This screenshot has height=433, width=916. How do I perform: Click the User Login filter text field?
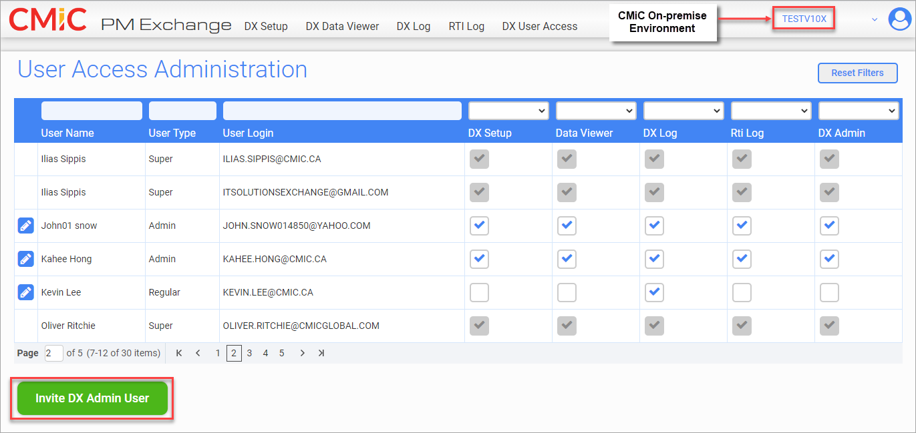point(342,111)
